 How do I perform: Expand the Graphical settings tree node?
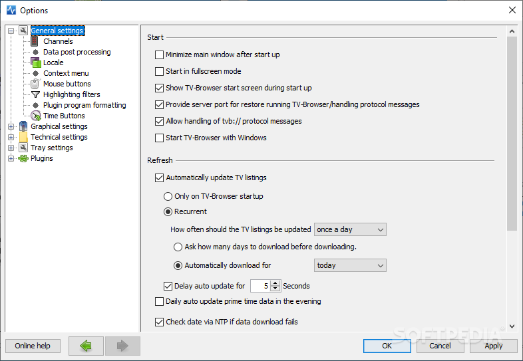pyautogui.click(x=11, y=127)
